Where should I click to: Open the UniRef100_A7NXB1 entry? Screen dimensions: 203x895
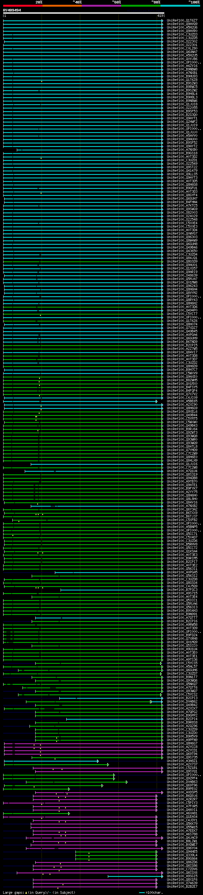[182, 73]
